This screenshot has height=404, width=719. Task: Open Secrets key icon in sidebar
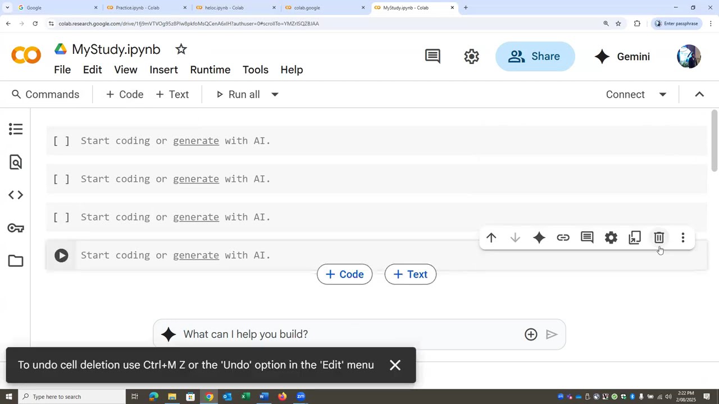(x=16, y=228)
